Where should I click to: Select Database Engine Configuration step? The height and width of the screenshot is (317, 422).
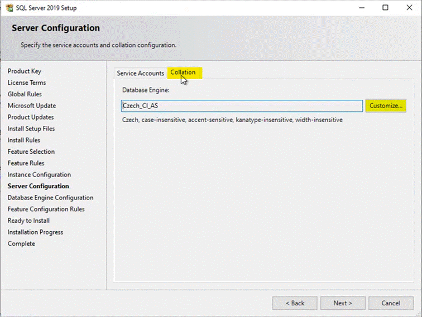point(51,198)
